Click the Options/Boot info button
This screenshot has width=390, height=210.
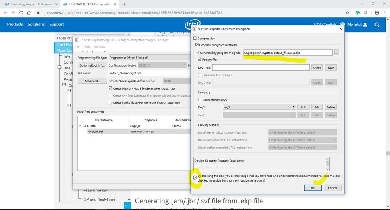coord(92,65)
